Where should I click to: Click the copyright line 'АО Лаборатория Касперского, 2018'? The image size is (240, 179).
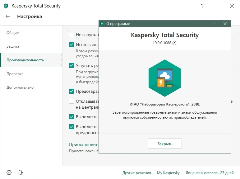tap(165, 104)
